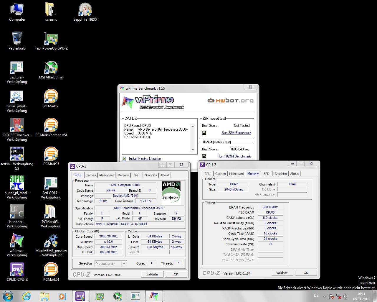Click save icon beside Run 32M Benchmark
377x302 pixels.
point(204,133)
